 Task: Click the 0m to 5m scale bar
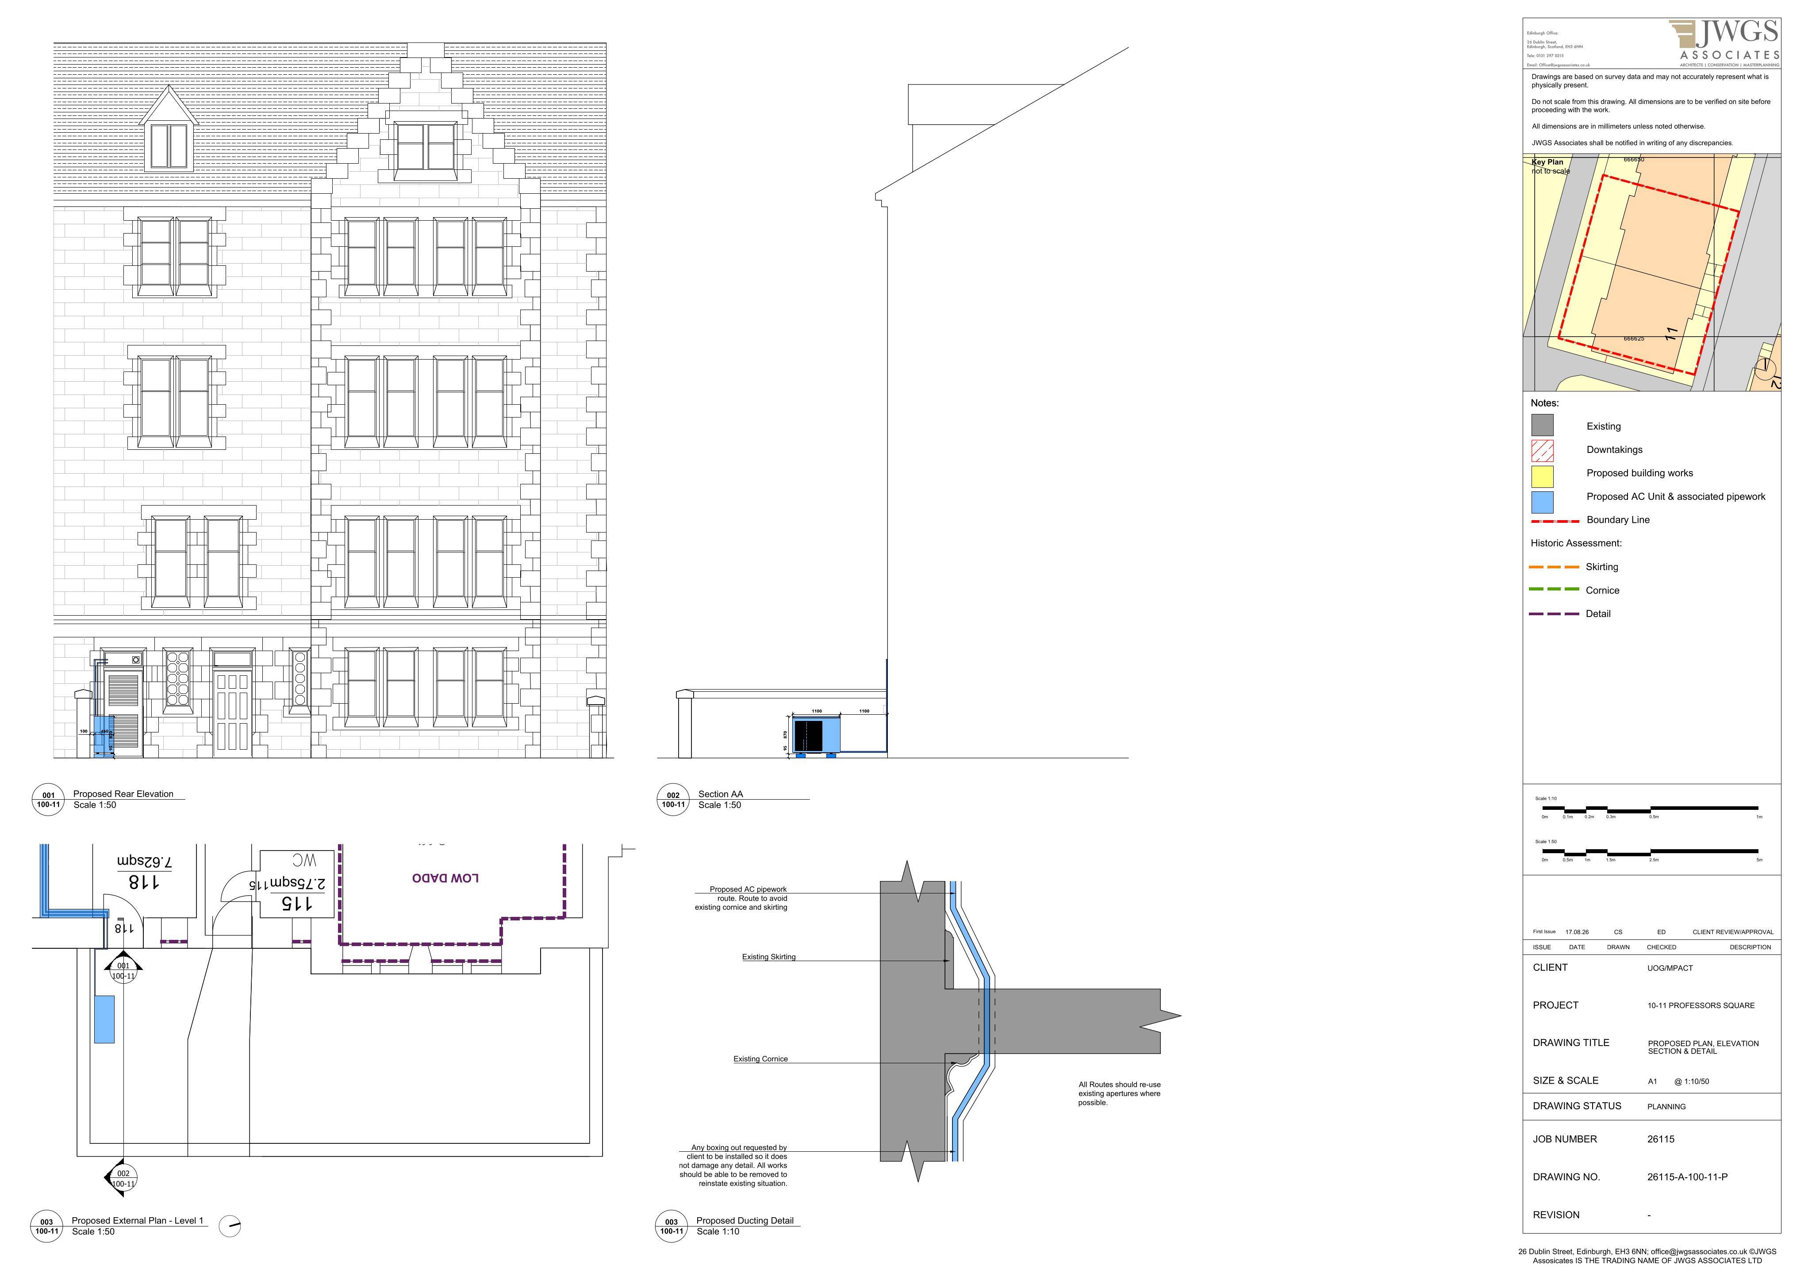(x=1650, y=852)
